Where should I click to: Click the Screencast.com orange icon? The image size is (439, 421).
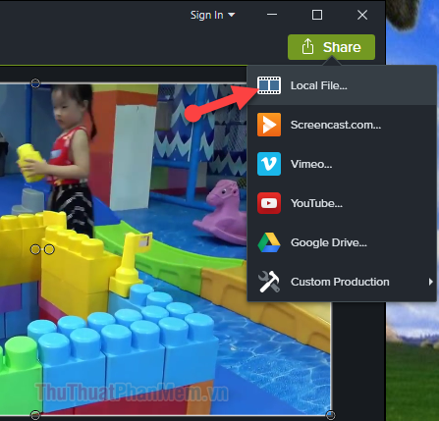click(x=269, y=125)
